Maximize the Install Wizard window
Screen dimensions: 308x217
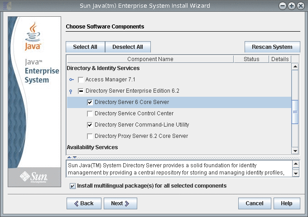[x=292, y=6]
